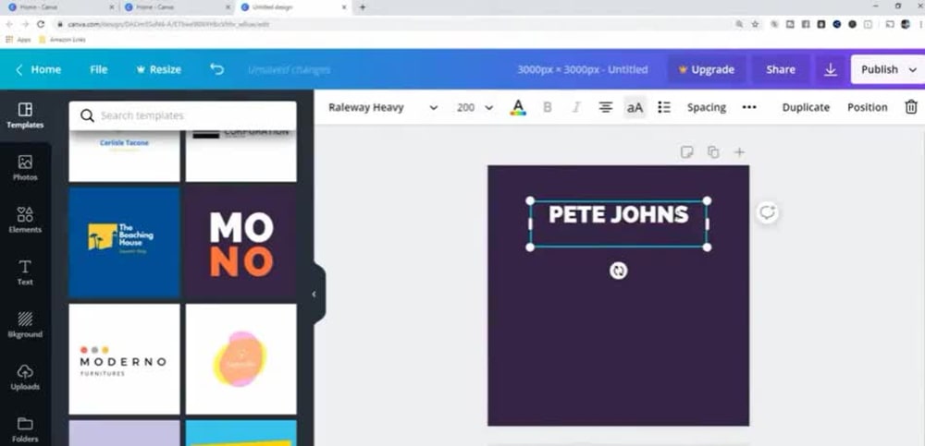Click the rotate handle below text box
This screenshot has height=446, width=925.
(x=618, y=271)
